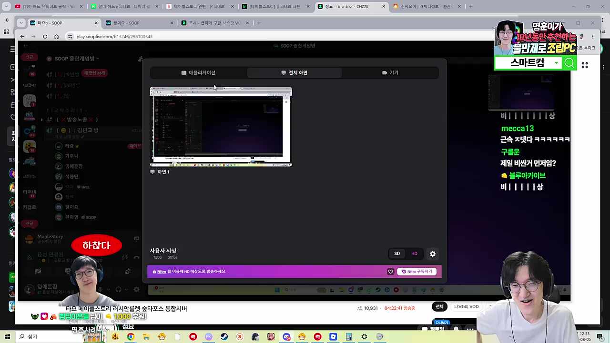Open the Calculator app on the taskbar
The height and width of the screenshot is (343, 610).
tap(349, 337)
